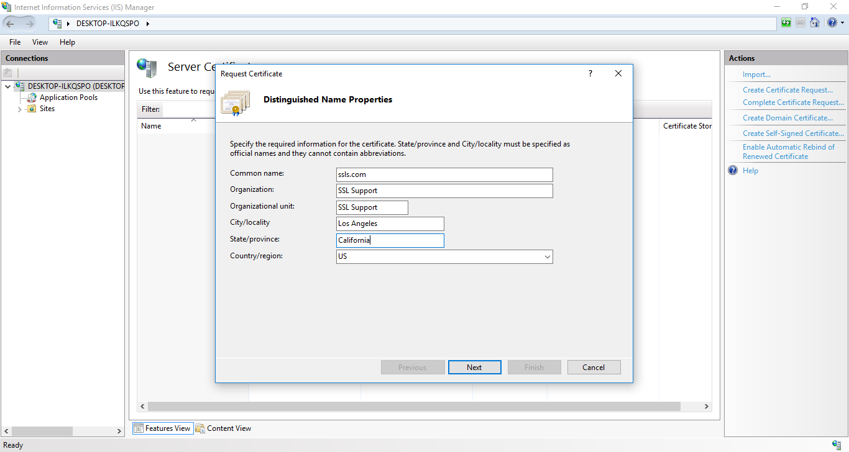The width and height of the screenshot is (849, 452).
Task: Click the Common name input field
Action: [444, 174]
